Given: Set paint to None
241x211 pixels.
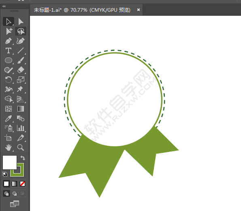Looking at the screenshot, I should pos(22,184).
